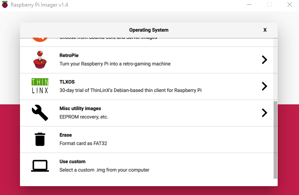The height and width of the screenshot is (195, 299).
Task: Click 'Select a custom .img from your computer'
Action: click(x=104, y=170)
